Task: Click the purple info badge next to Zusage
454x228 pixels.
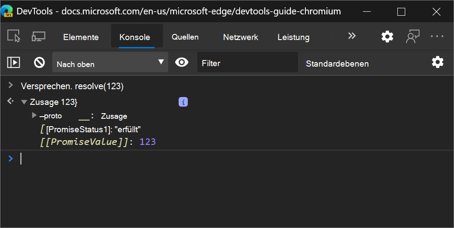Action: pos(184,102)
